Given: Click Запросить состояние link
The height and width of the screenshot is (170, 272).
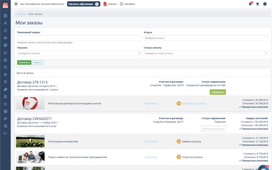Looking at the screenshot, I should coord(192,103).
